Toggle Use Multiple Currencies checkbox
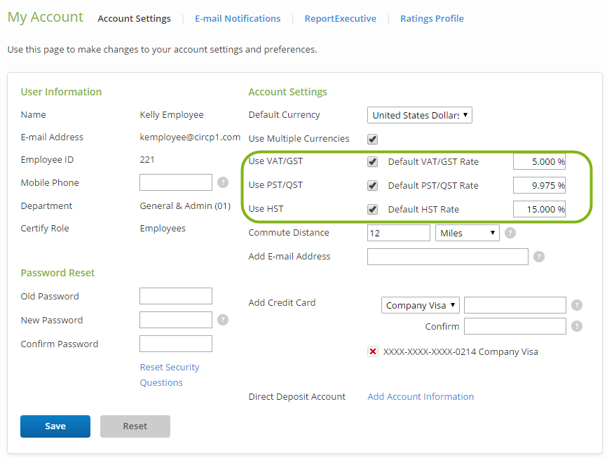607x458 pixels. point(372,139)
